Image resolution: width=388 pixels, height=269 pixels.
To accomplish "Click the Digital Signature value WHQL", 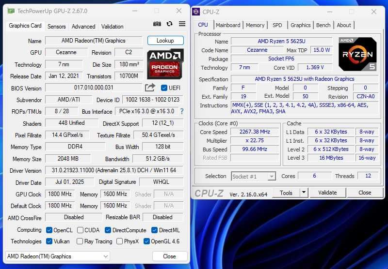I will tap(161, 182).
